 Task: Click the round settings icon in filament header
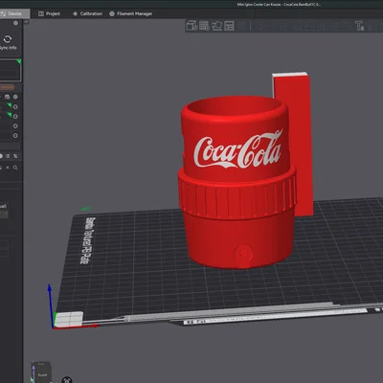[x=15, y=97]
